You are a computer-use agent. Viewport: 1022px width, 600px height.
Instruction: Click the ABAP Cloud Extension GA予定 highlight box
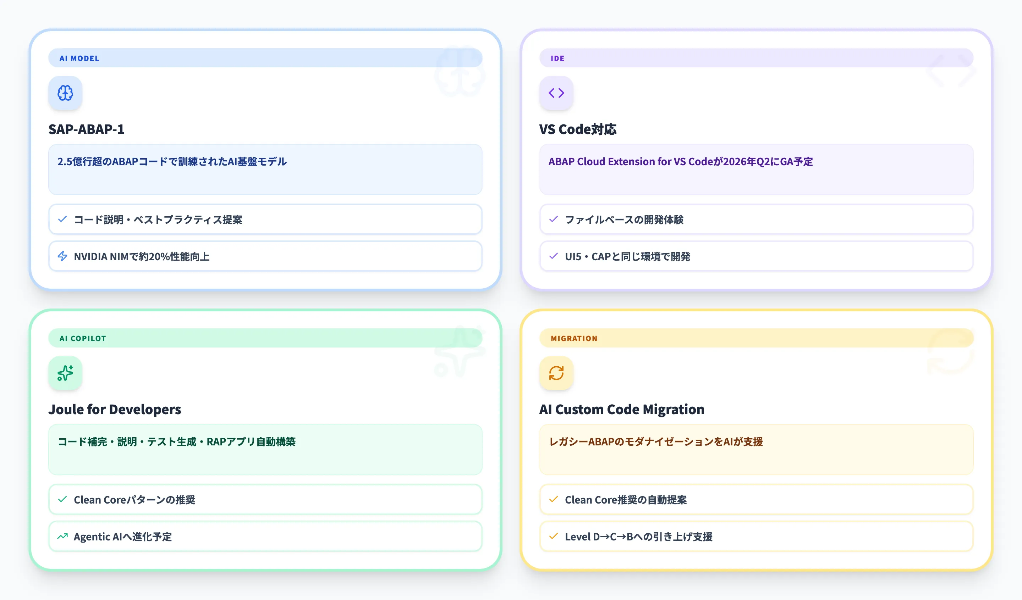pos(756,169)
